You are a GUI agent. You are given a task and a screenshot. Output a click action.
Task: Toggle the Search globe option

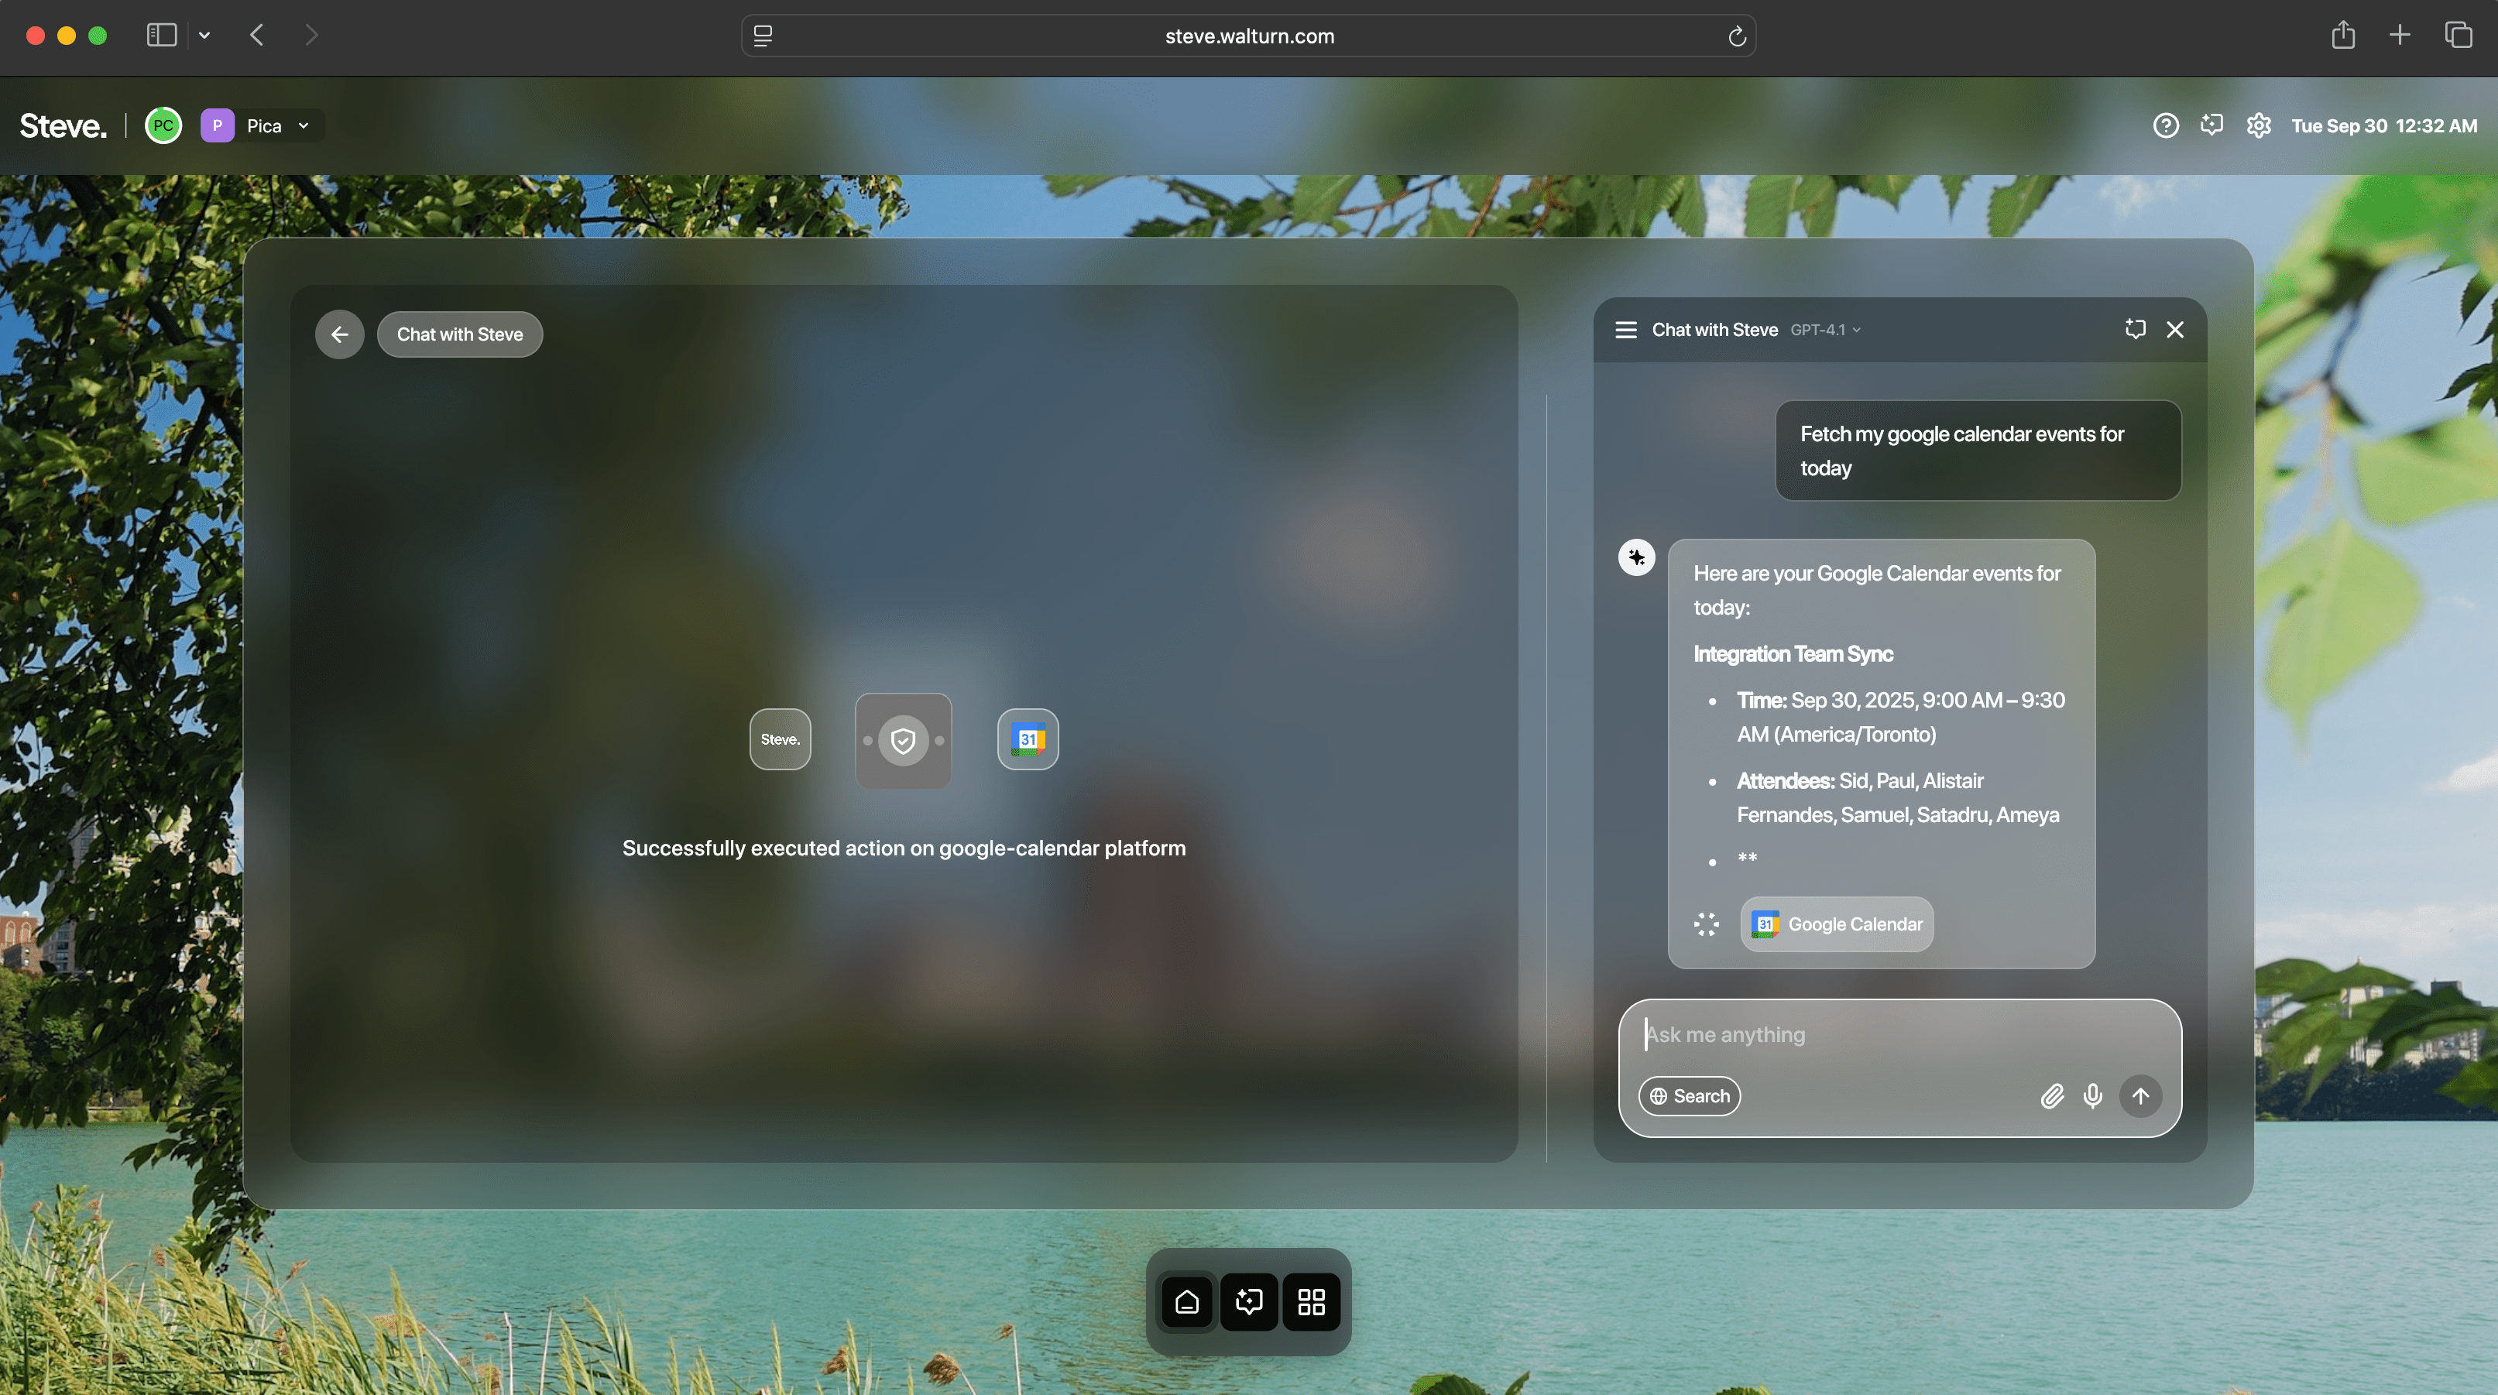(x=1690, y=1095)
